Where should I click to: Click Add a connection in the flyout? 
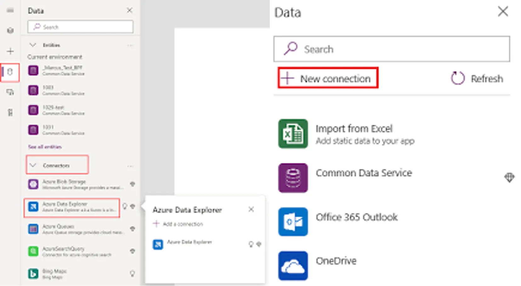pyautogui.click(x=178, y=224)
